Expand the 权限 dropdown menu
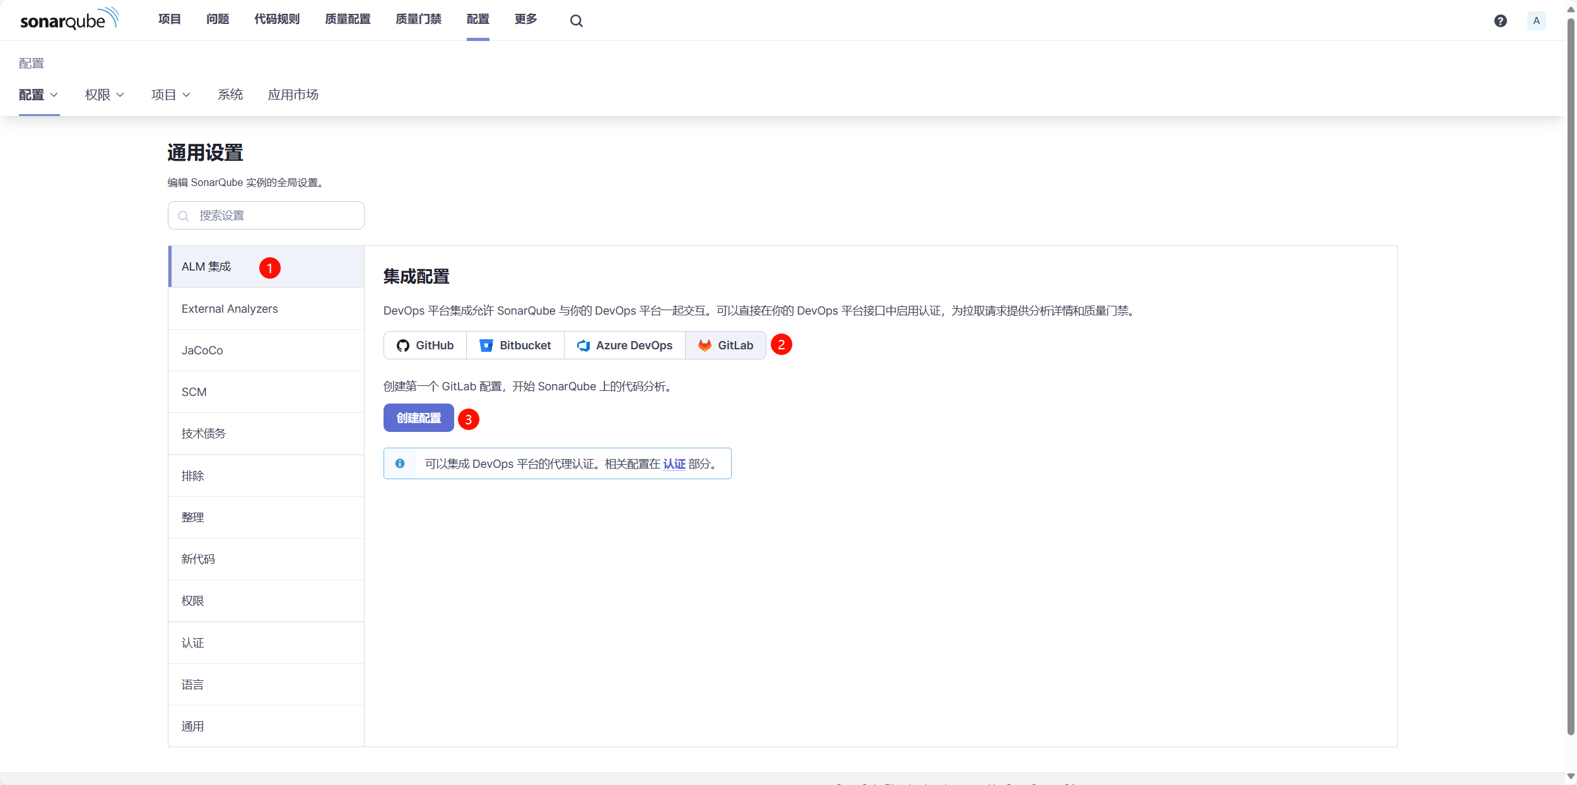This screenshot has width=1577, height=785. click(x=105, y=95)
